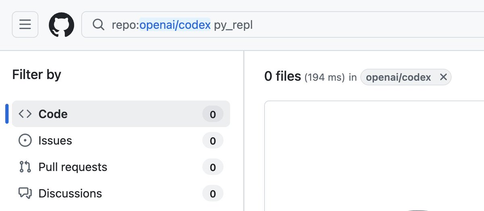
Task: Click the Pull requests branch icon
Action: click(25, 167)
